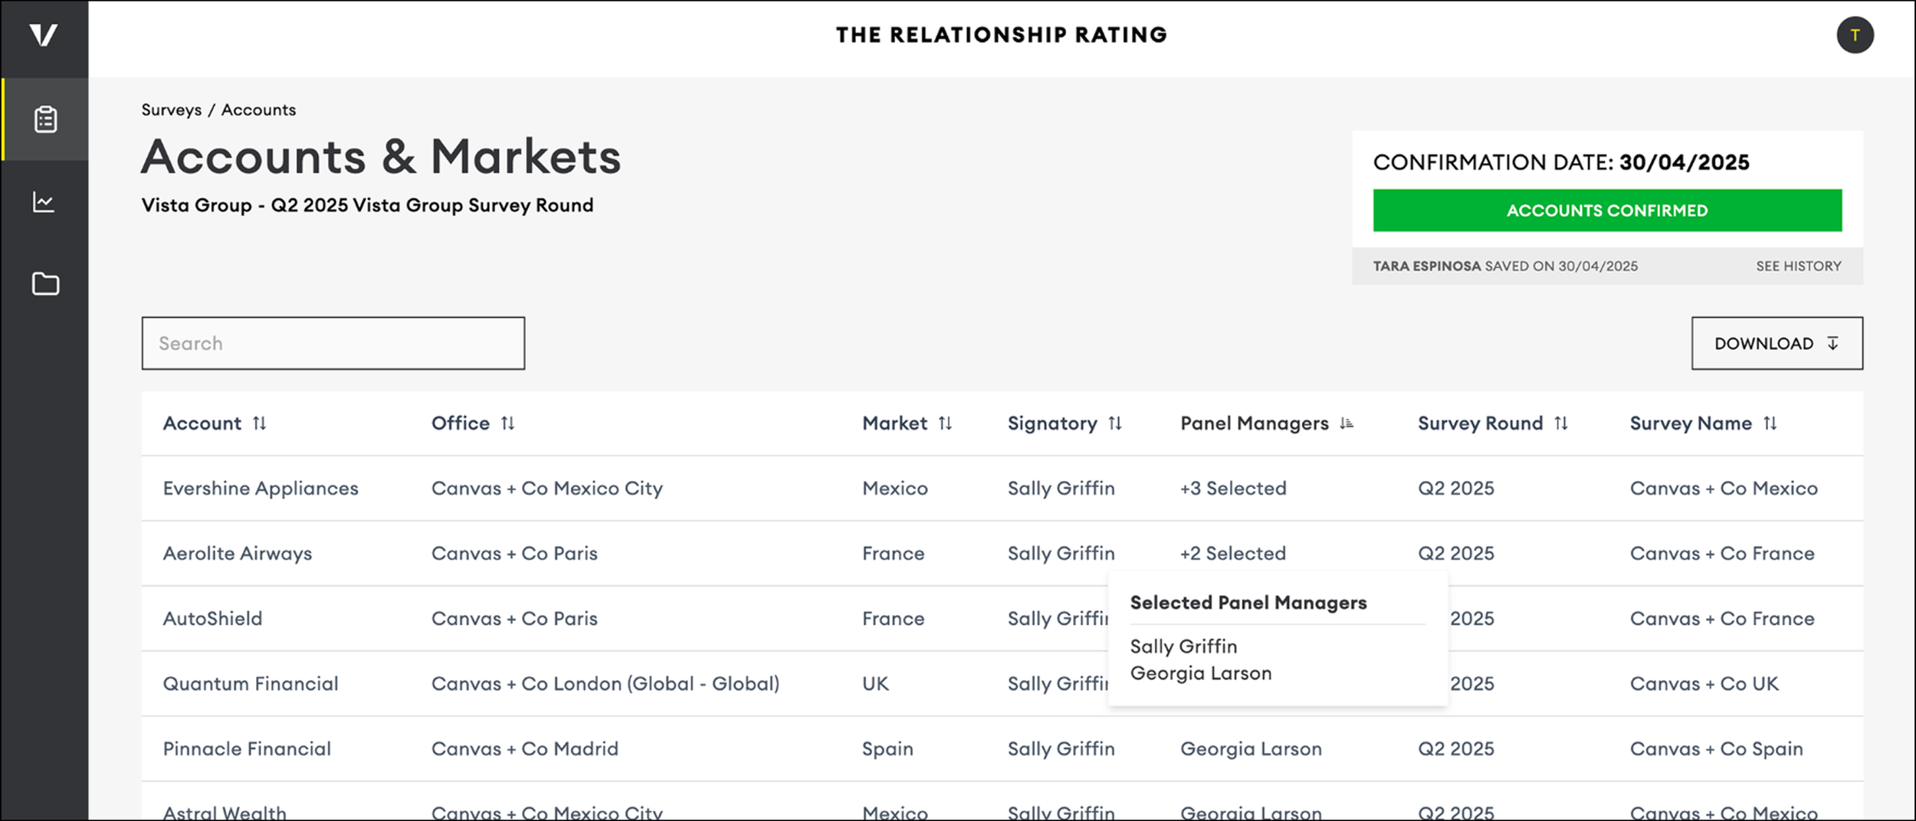
Task: Click the Download button
Action: click(1777, 343)
